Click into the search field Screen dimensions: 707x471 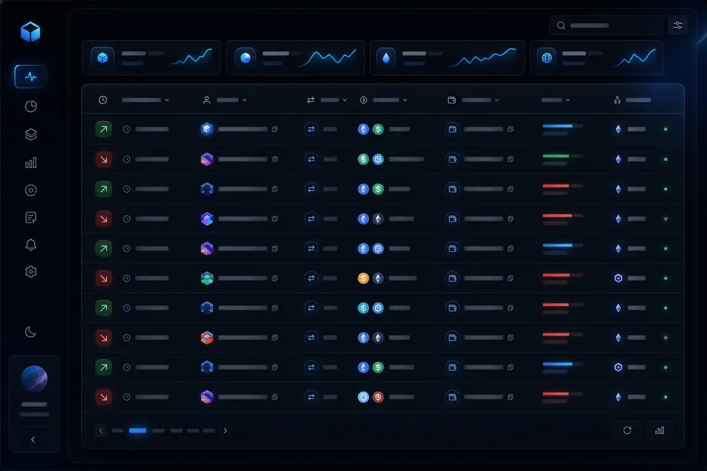(606, 26)
